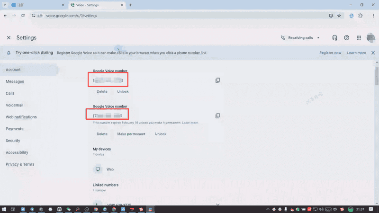379x213 pixels.
Task: Show hidden system tray icons
Action: coord(268,209)
